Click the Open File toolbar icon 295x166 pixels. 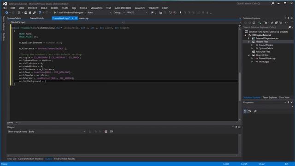pyautogui.click(x=26, y=12)
